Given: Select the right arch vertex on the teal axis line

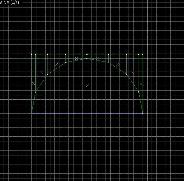Looking at the screenshot, I should (108, 62).
